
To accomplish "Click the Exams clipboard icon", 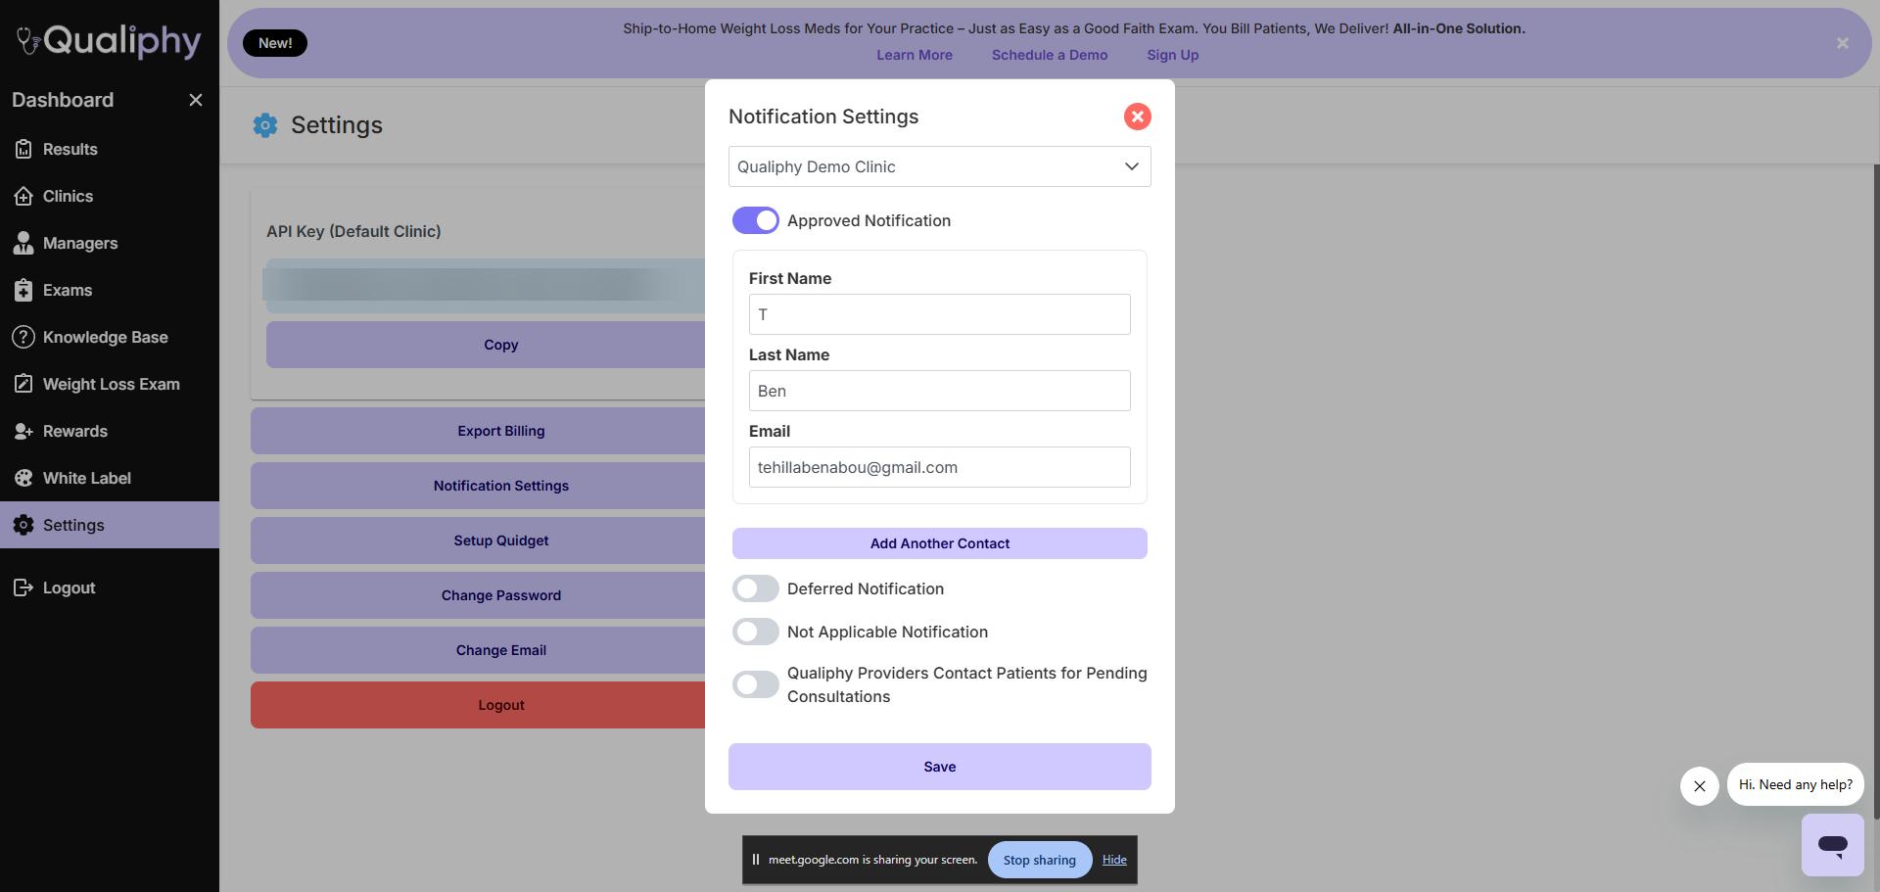I will click(x=23, y=290).
